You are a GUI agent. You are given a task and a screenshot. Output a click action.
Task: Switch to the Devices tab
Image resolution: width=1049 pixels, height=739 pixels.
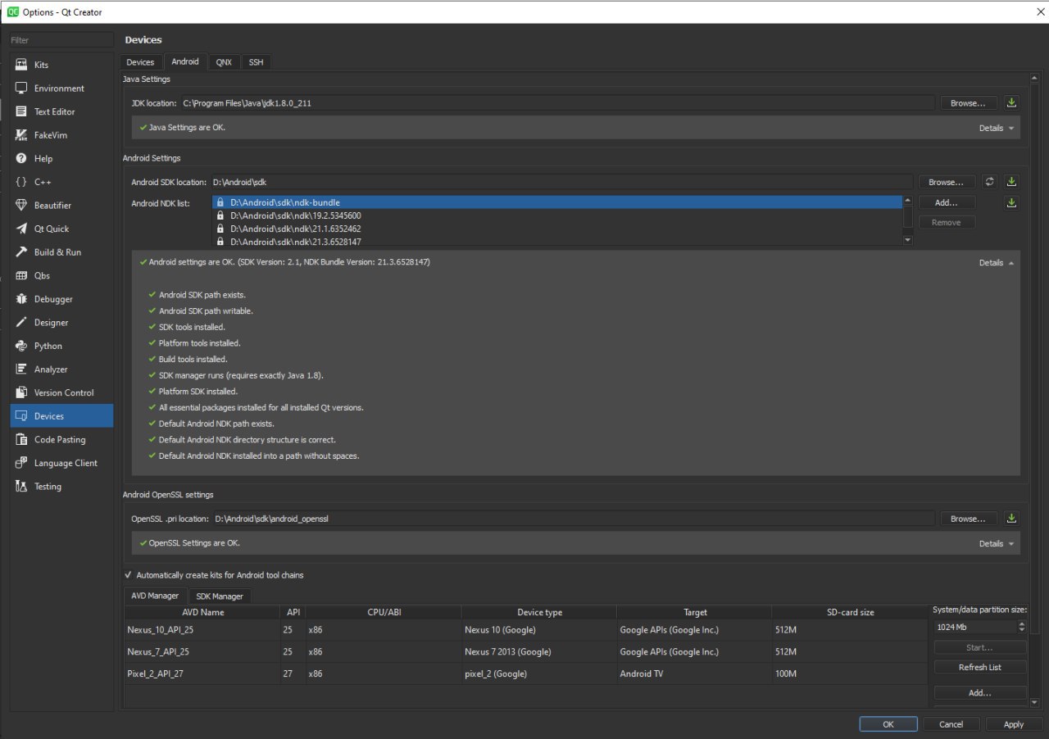140,62
